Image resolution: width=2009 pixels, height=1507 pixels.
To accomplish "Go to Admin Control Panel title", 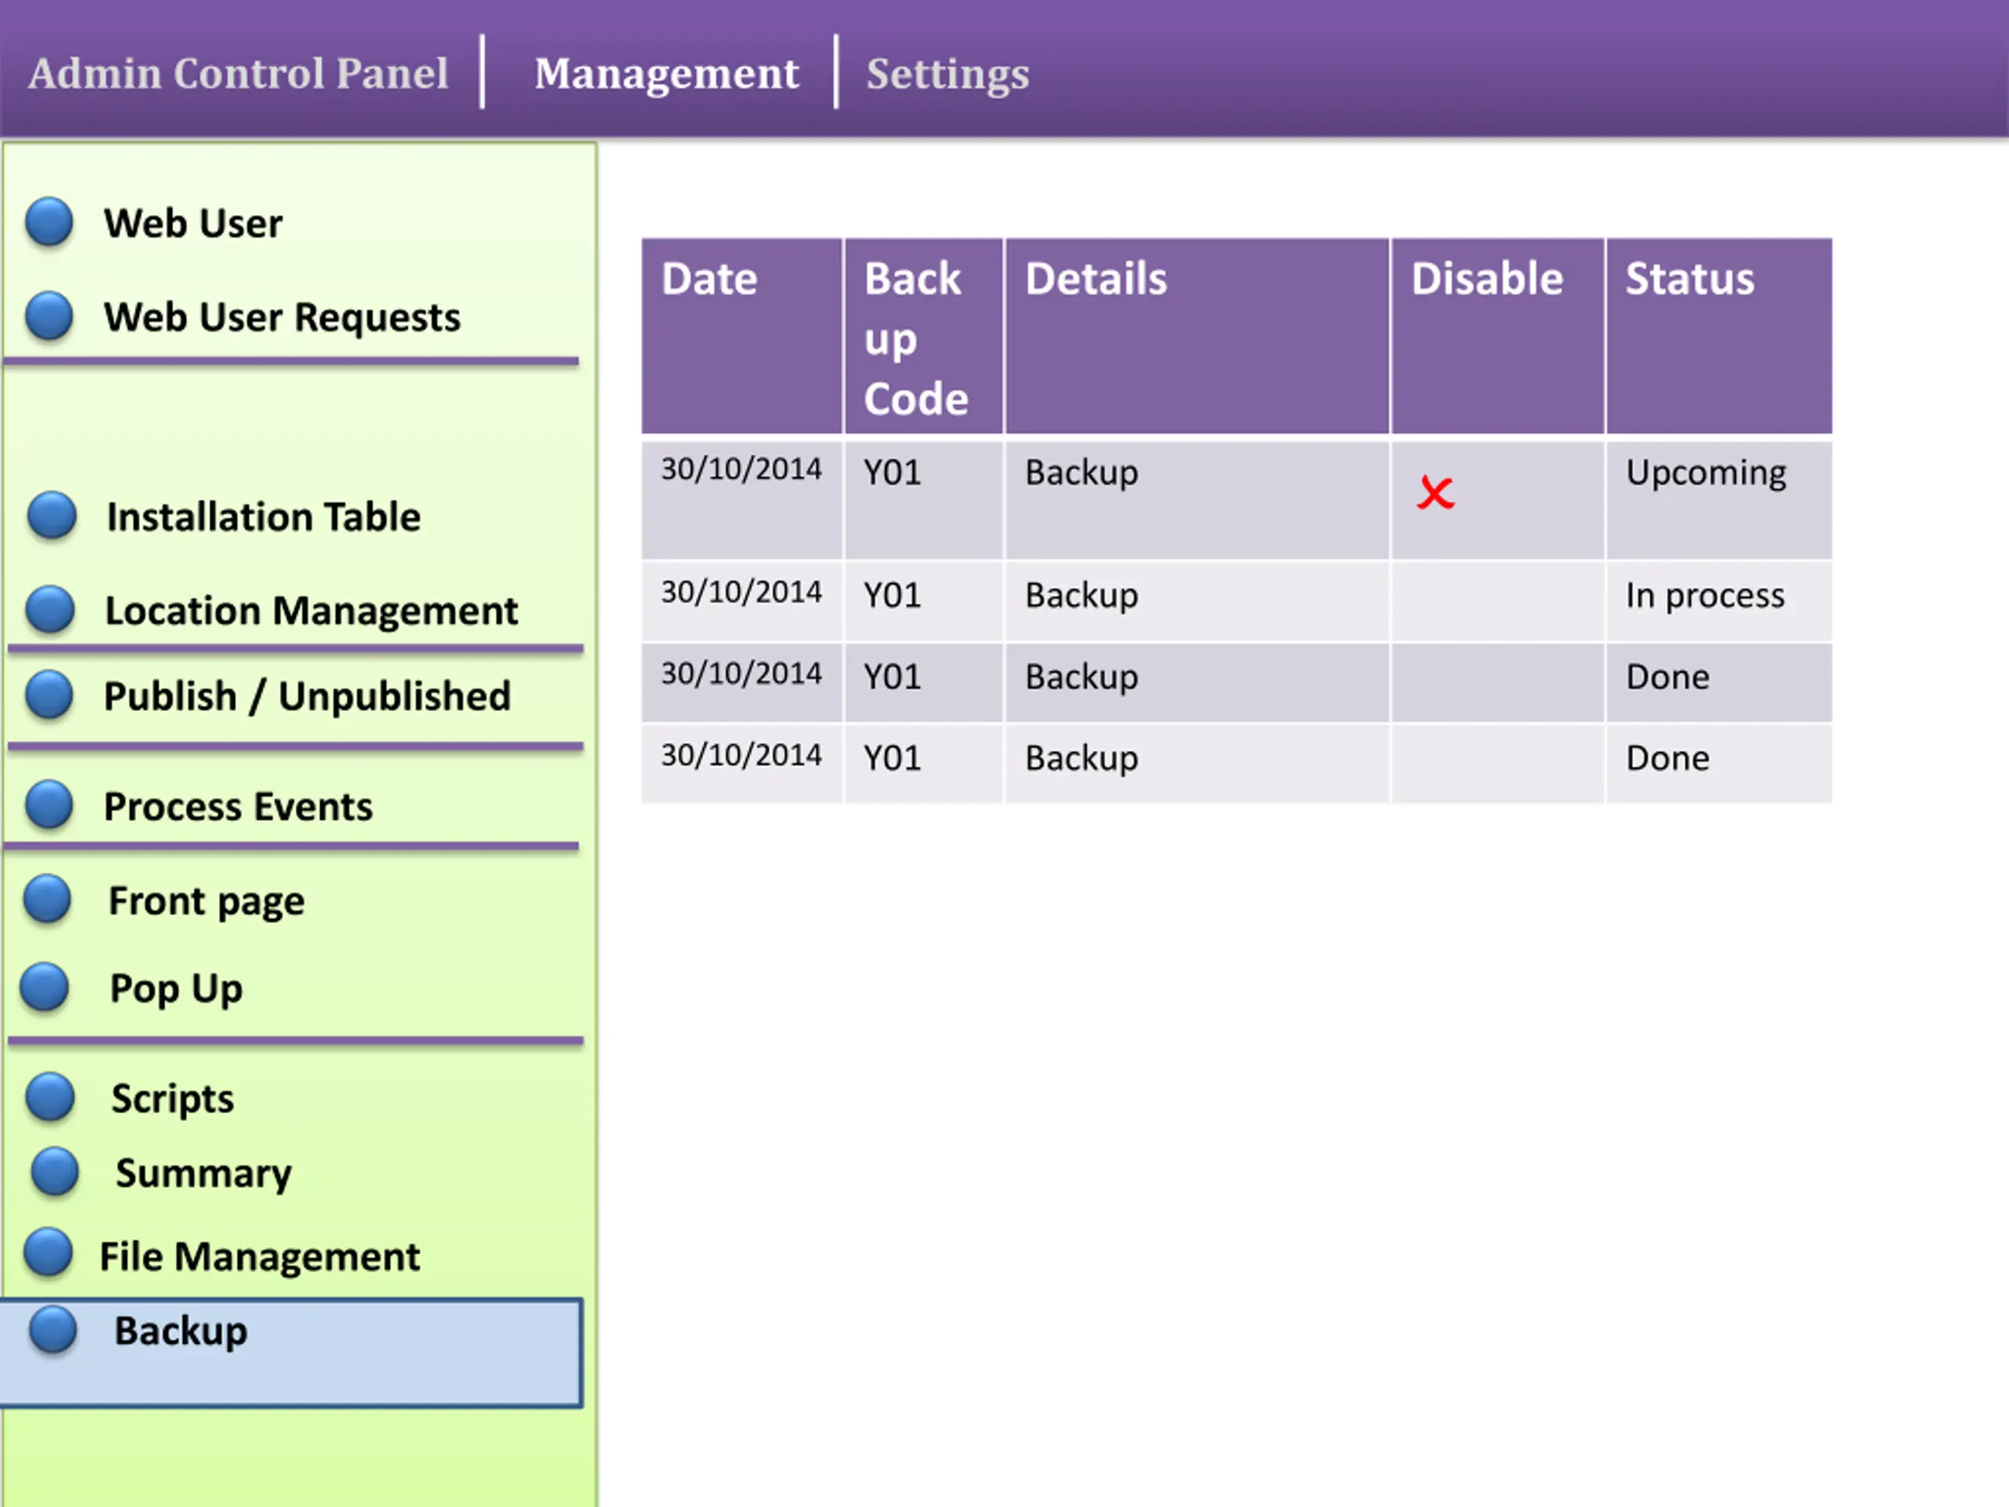I will [238, 74].
